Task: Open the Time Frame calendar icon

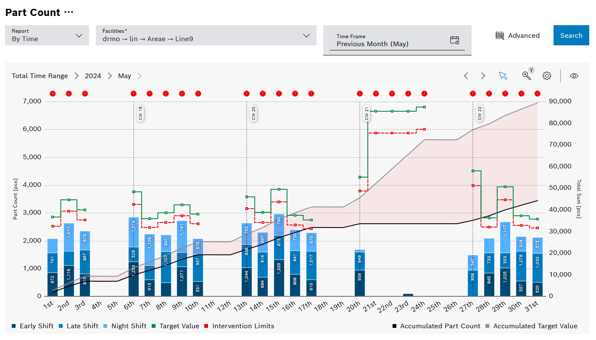Action: 454,40
